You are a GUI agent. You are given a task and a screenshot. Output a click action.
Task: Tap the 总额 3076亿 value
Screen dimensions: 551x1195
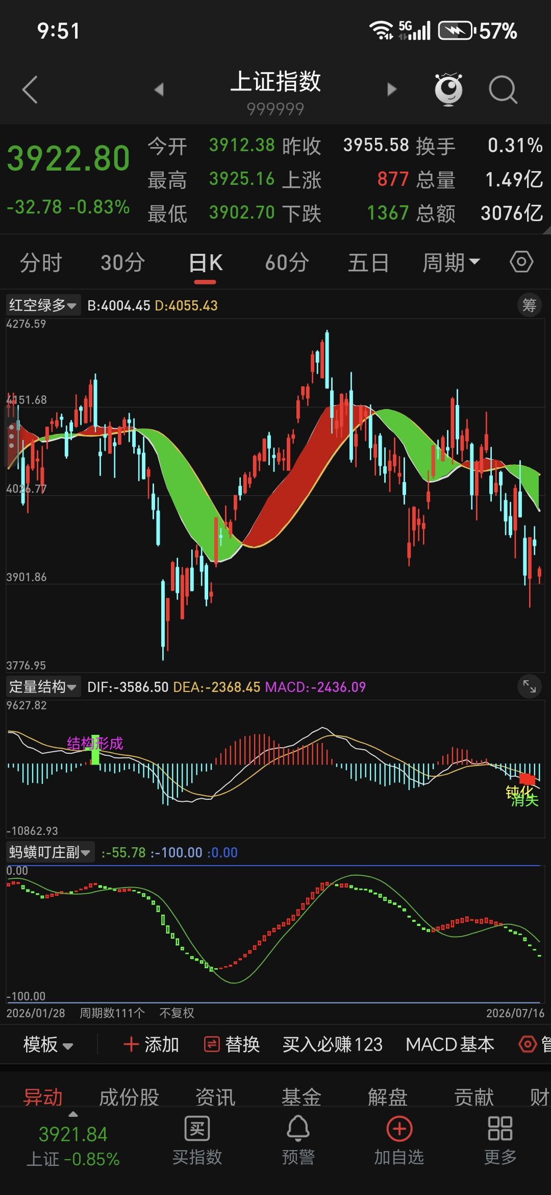click(x=512, y=213)
